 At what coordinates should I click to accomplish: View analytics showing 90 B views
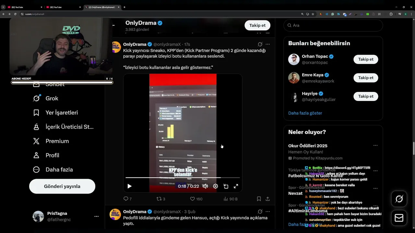coord(231,199)
